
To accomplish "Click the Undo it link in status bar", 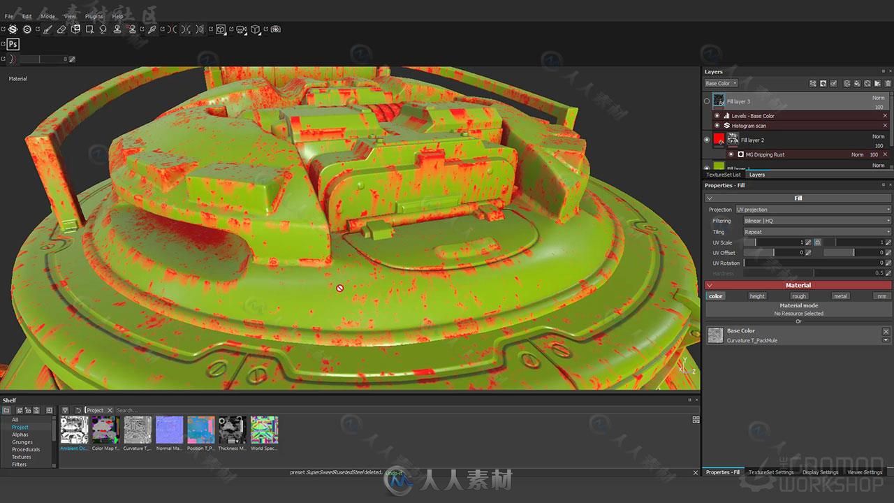I will 393,473.
